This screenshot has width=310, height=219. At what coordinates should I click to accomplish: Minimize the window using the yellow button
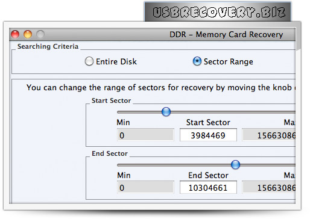[x=28, y=34]
